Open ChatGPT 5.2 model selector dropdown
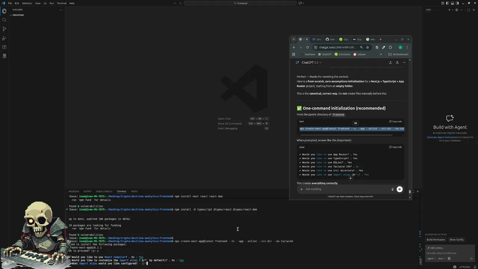Viewport: 478px width, 269px height. pyautogui.click(x=311, y=62)
